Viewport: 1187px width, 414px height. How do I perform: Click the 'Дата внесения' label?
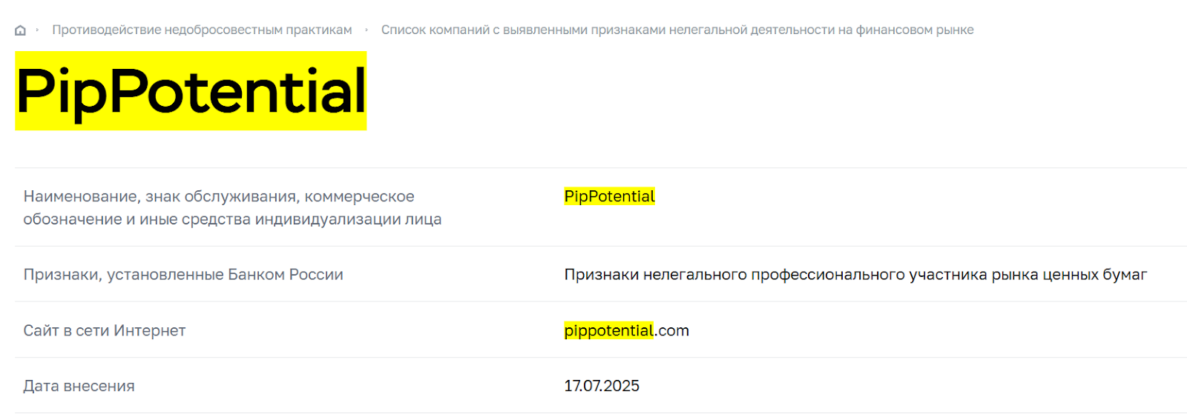click(x=79, y=386)
